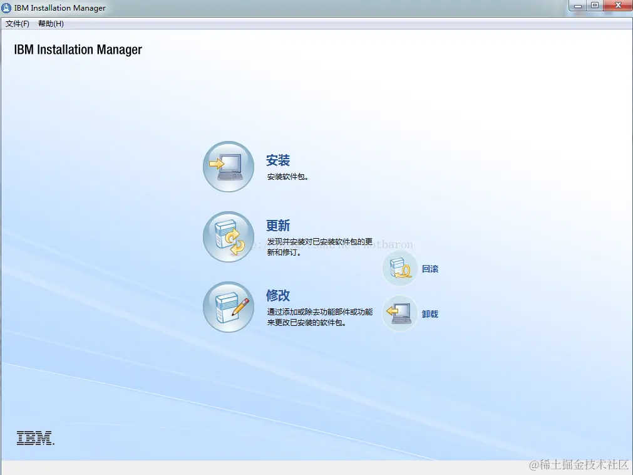Image resolution: width=633 pixels, height=475 pixels.
Task: Minimize the Installation Manager window
Action: 578,6
